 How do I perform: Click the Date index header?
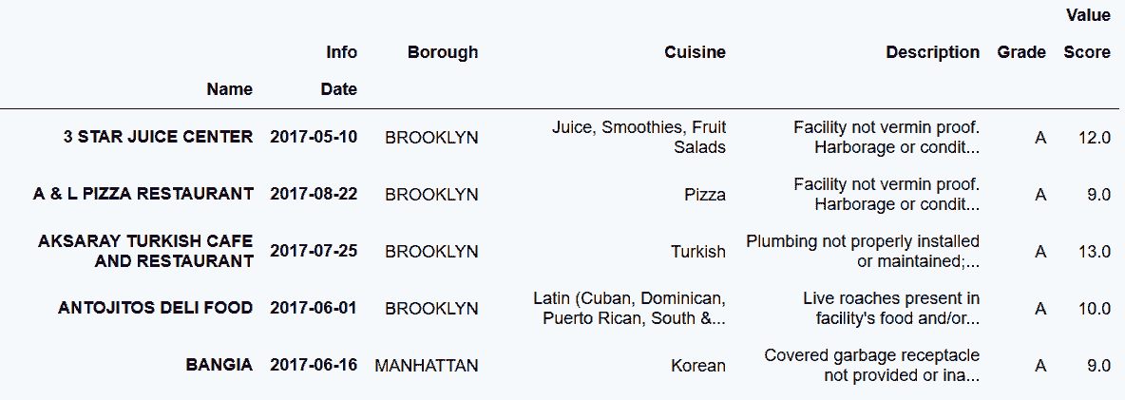pos(338,90)
